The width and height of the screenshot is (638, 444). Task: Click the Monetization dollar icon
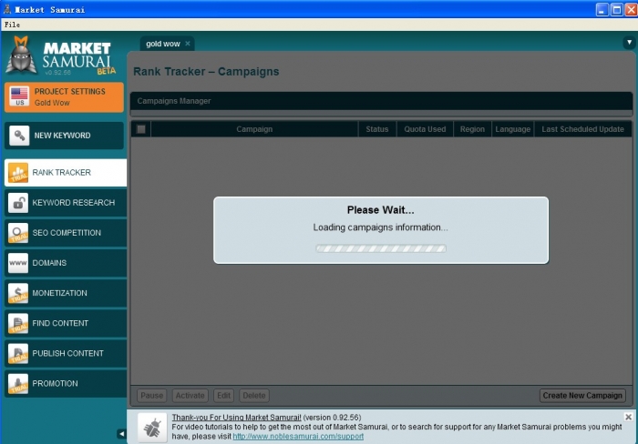point(18,293)
